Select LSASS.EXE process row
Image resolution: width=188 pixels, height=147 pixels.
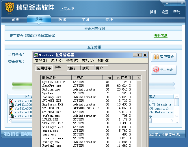click(x=89, y=119)
